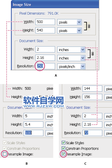This screenshot has height=168, width=112.
Task: Open document Height units dropdown in panel C
Action: point(108,125)
